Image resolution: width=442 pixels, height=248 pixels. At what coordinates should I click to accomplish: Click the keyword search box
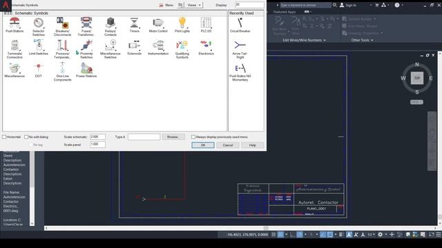click(x=305, y=5)
